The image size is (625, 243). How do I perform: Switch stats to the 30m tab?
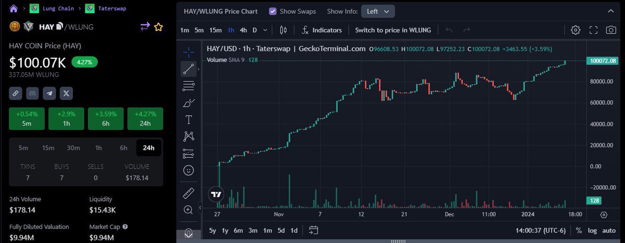point(73,148)
